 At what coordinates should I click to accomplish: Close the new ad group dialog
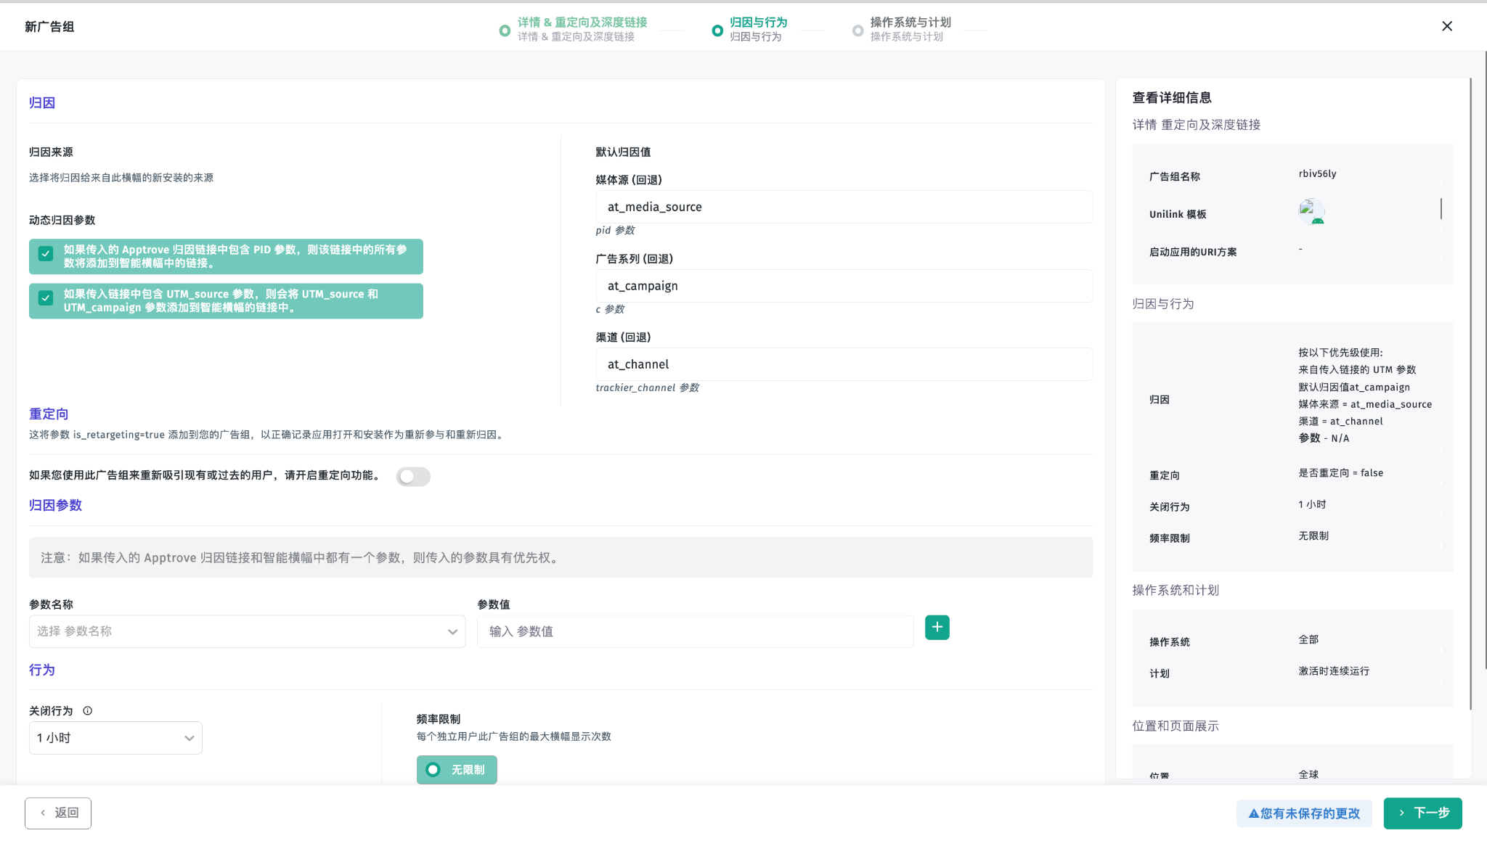(1446, 26)
